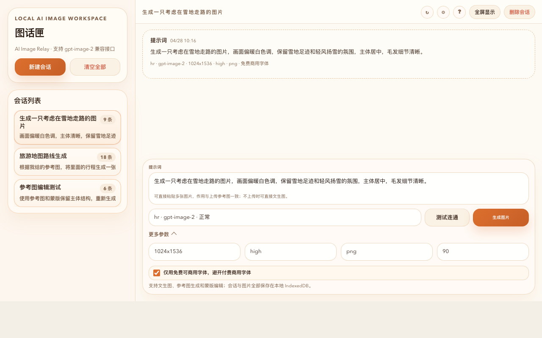Image resolution: width=542 pixels, height=338 pixels.
Task: Click the refresh icon in the header
Action: coord(427,12)
